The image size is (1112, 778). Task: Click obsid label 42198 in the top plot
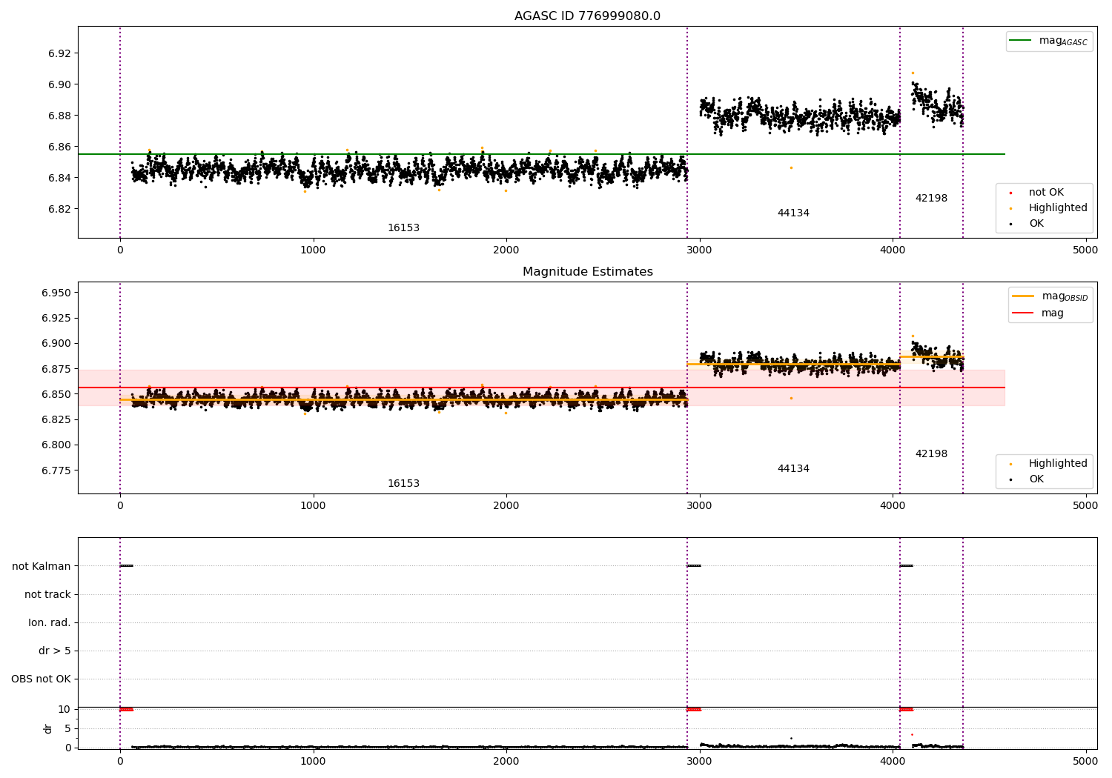click(x=931, y=199)
